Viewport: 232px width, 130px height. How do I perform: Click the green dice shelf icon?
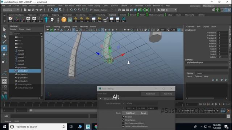pos(70,19)
